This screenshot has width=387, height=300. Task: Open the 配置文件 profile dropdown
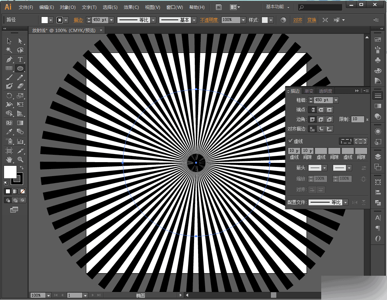[x=345, y=203]
